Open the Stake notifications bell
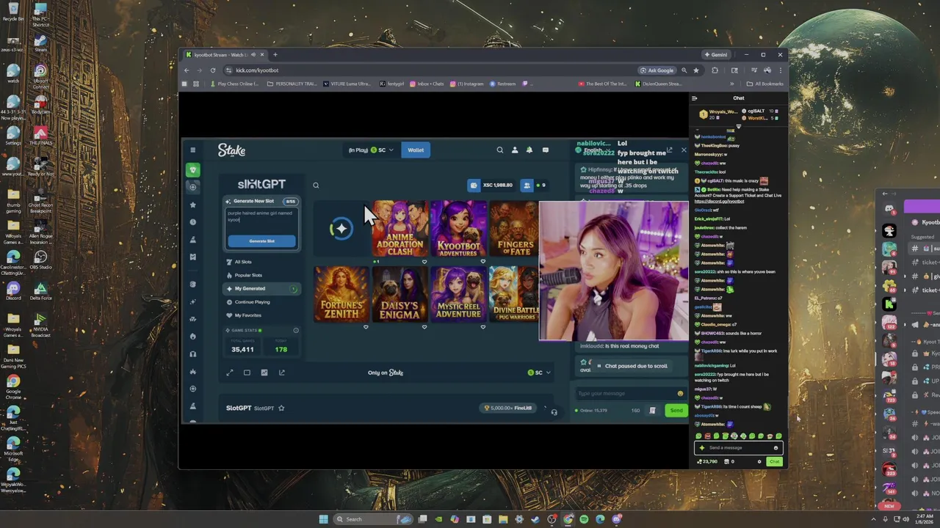The width and height of the screenshot is (940, 528). pos(529,150)
